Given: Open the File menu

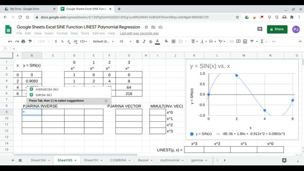Looking at the screenshot, I should point(19,33).
